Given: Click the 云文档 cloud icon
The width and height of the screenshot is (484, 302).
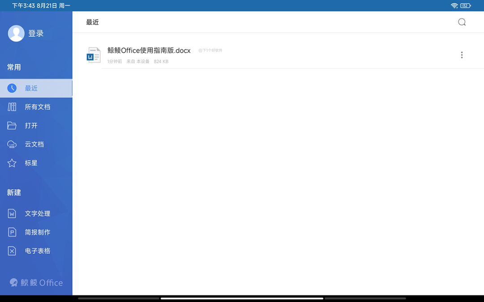Looking at the screenshot, I should point(12,144).
